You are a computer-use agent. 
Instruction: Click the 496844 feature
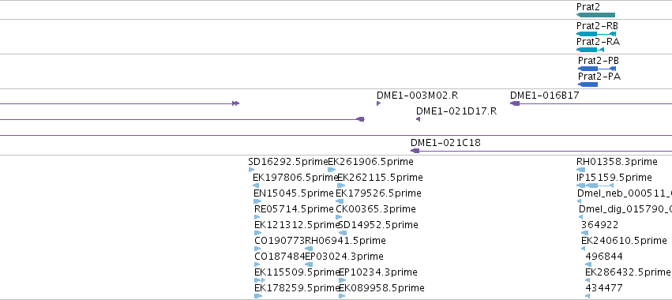[588, 264]
